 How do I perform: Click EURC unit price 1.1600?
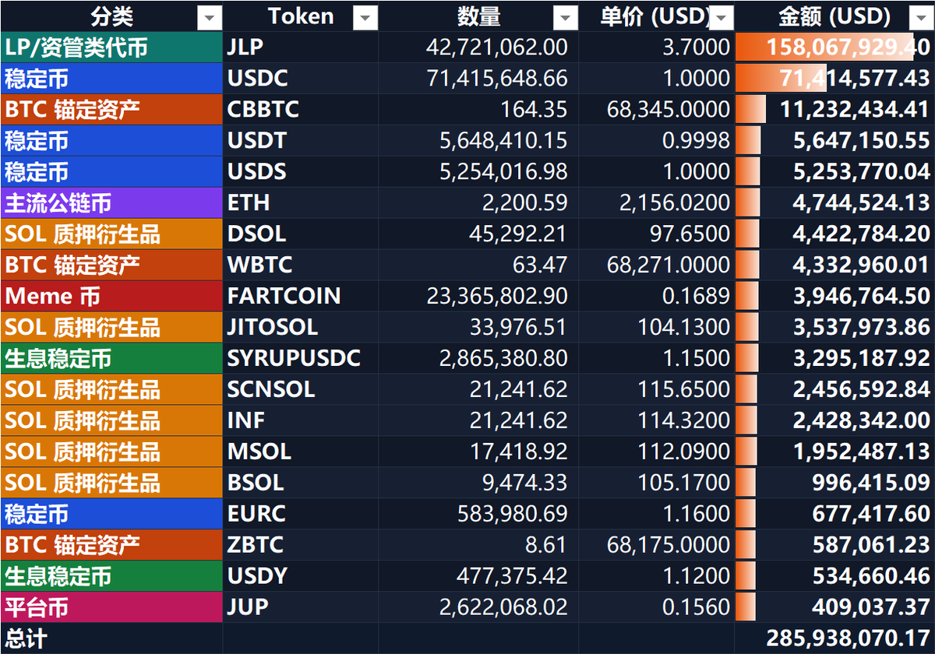[x=657, y=514]
